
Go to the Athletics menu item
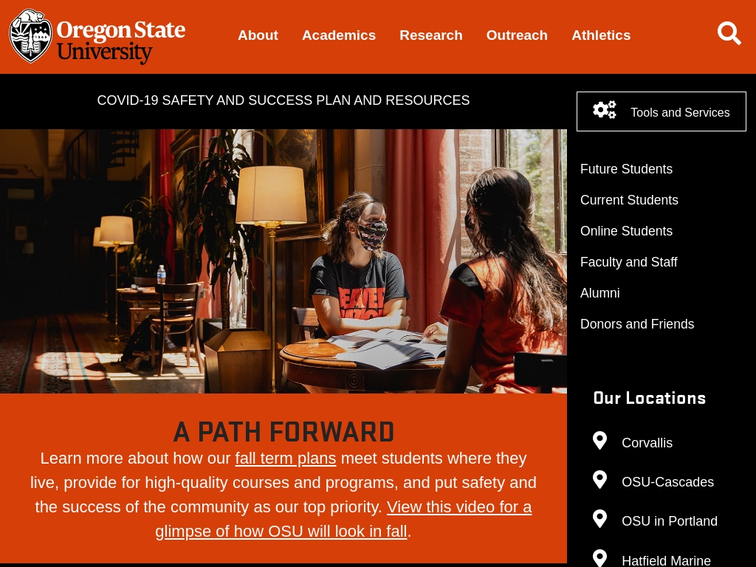(601, 35)
